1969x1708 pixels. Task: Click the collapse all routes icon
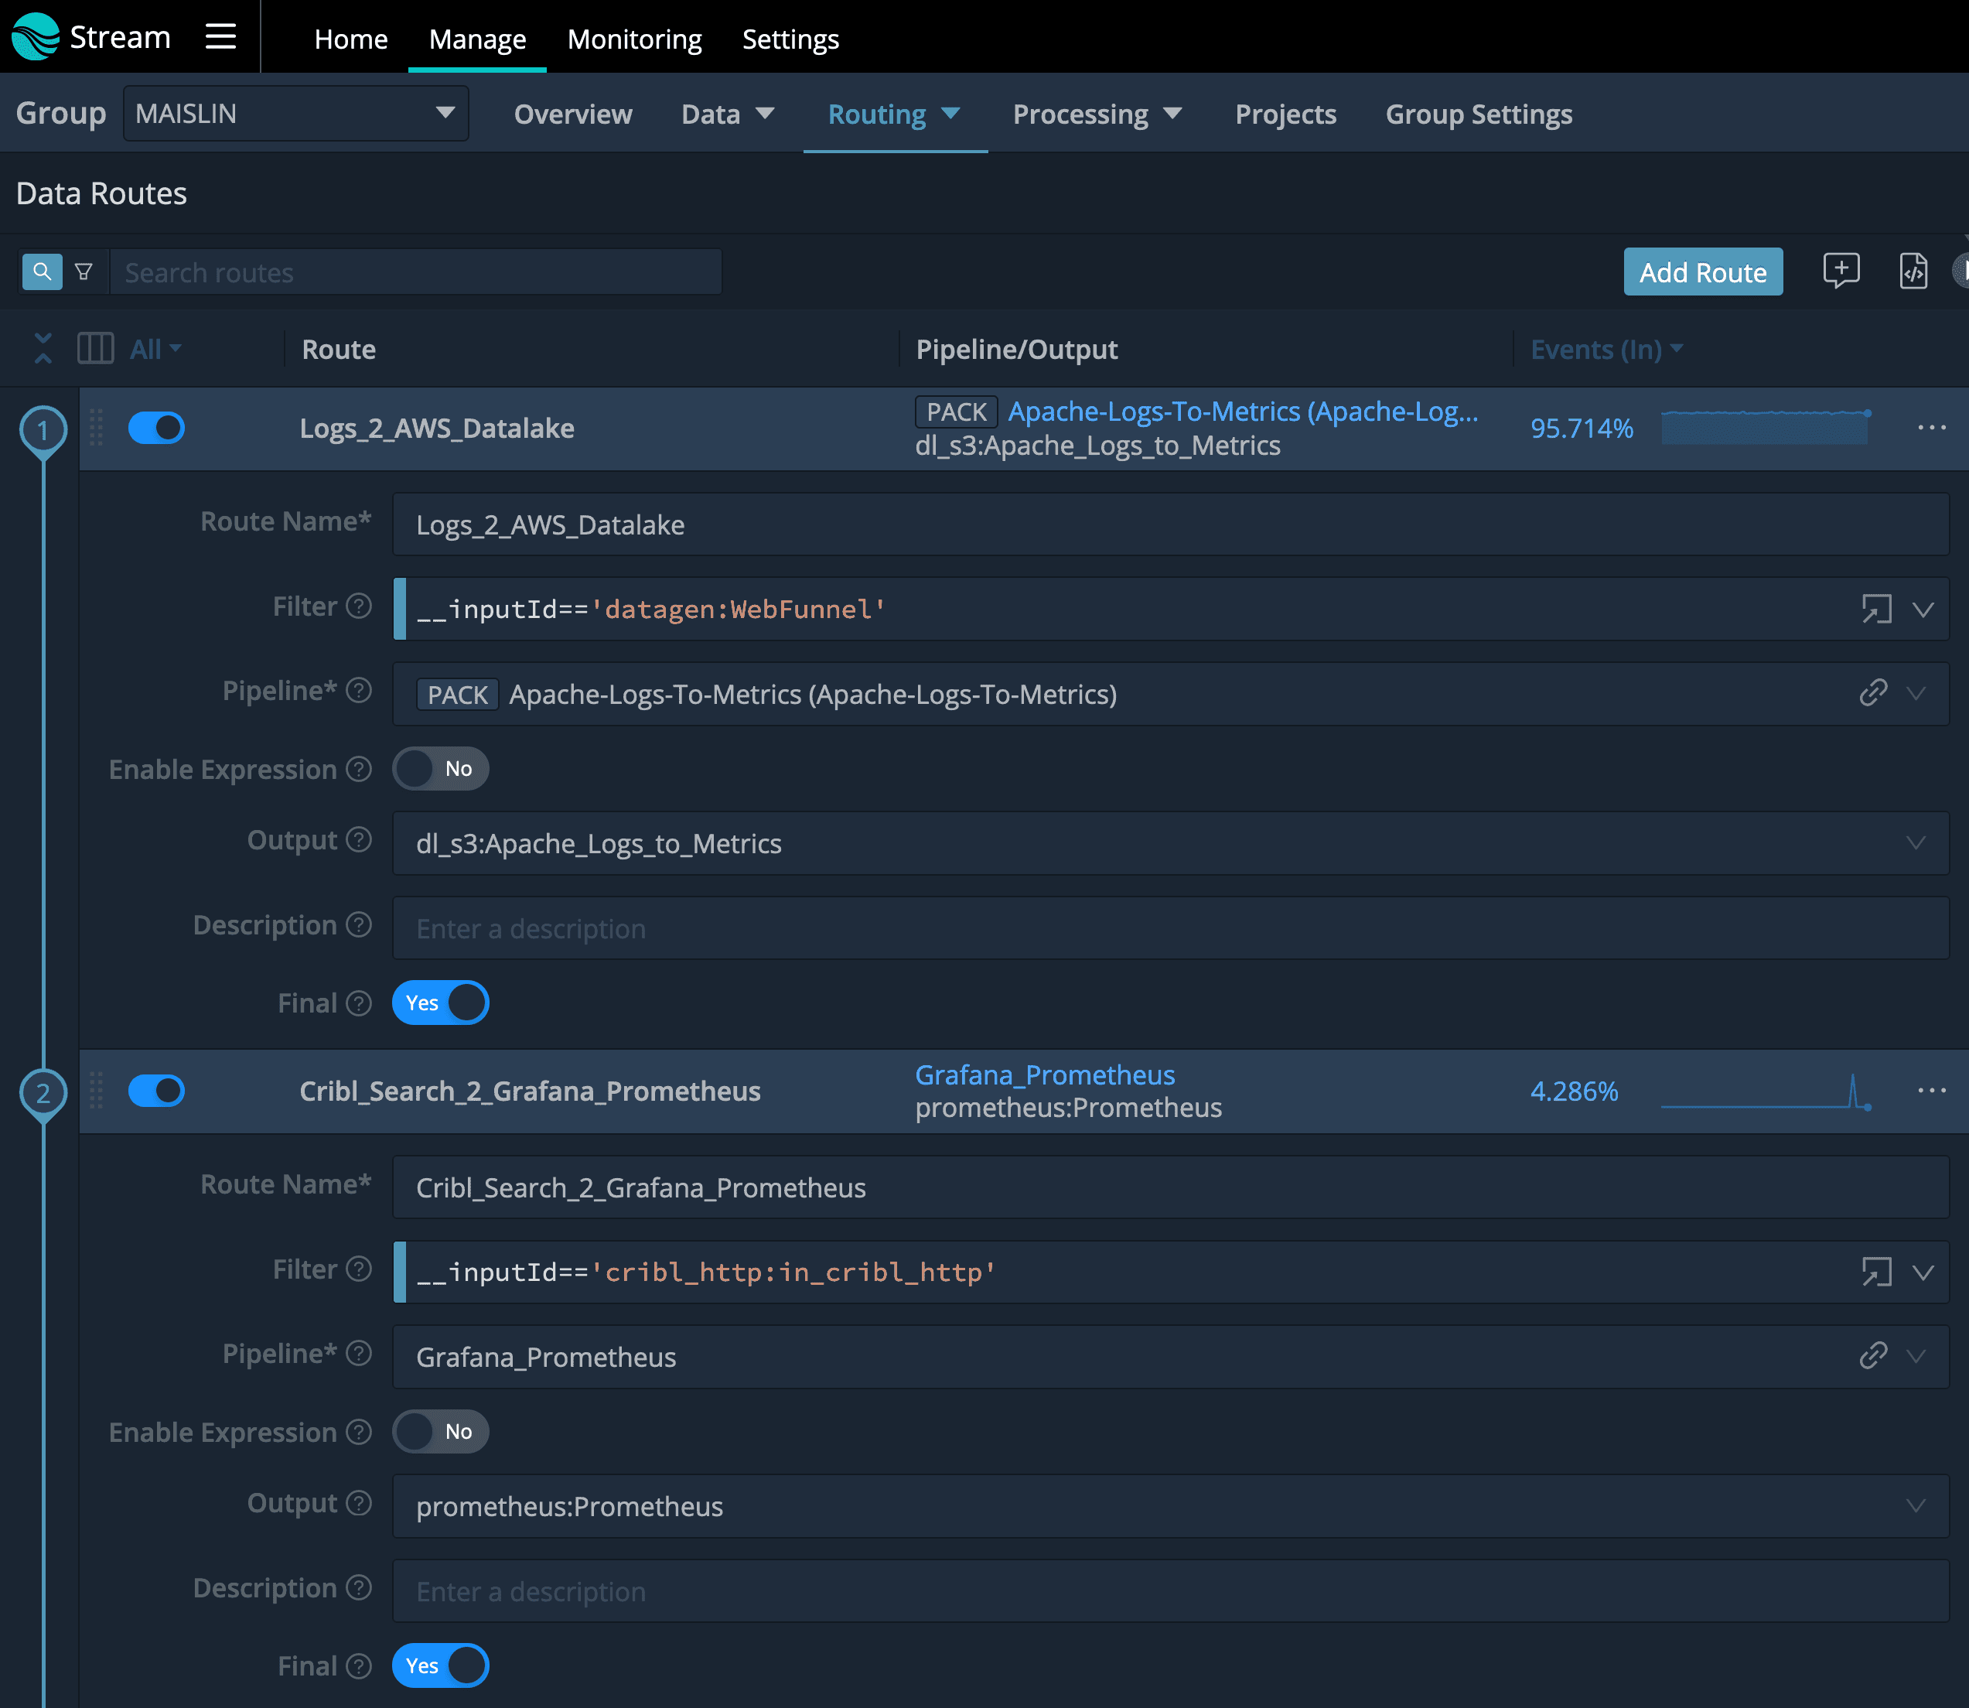click(x=43, y=348)
